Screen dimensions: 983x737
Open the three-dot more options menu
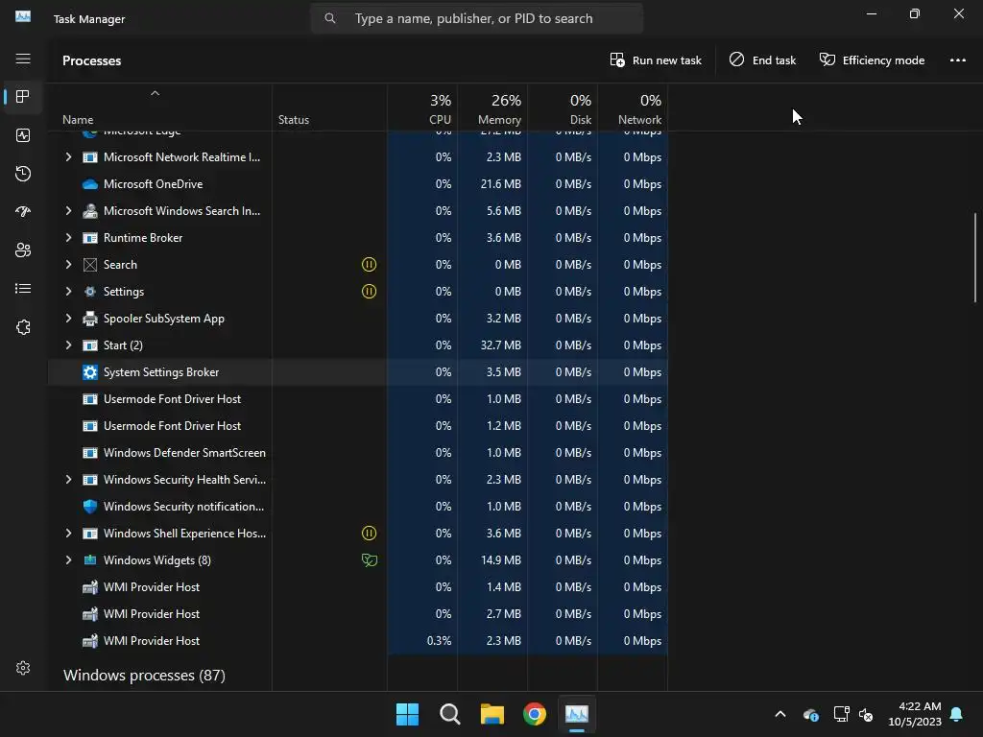(x=958, y=60)
